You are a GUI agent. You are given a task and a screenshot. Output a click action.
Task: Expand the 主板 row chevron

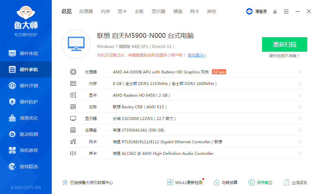point(300,107)
